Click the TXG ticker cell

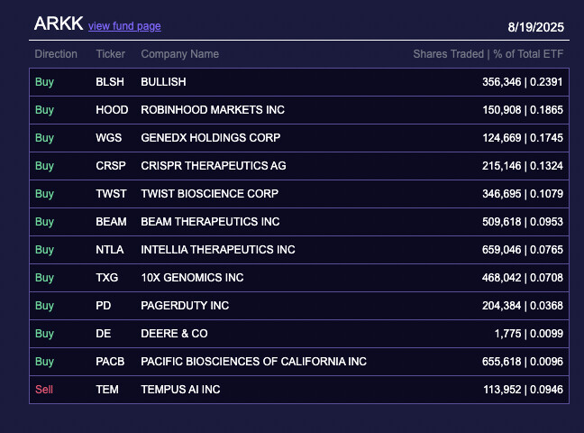pyautogui.click(x=107, y=278)
